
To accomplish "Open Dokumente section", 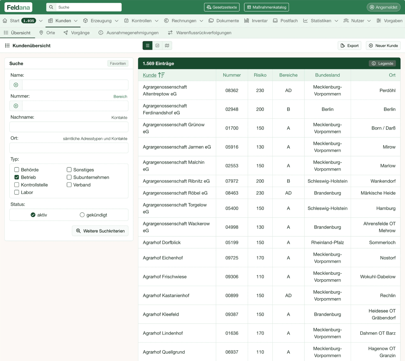I will [224, 21].
